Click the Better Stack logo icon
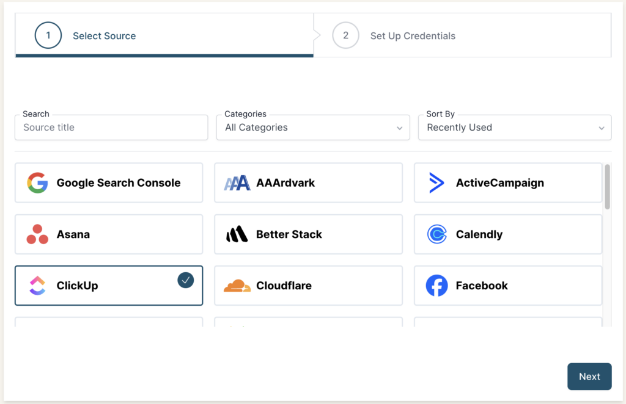Screen dimensions: 626x404 pos(237,234)
